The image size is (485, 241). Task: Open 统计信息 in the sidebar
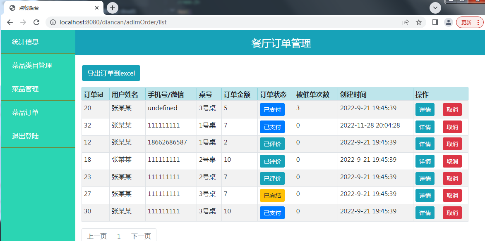[x=25, y=42]
